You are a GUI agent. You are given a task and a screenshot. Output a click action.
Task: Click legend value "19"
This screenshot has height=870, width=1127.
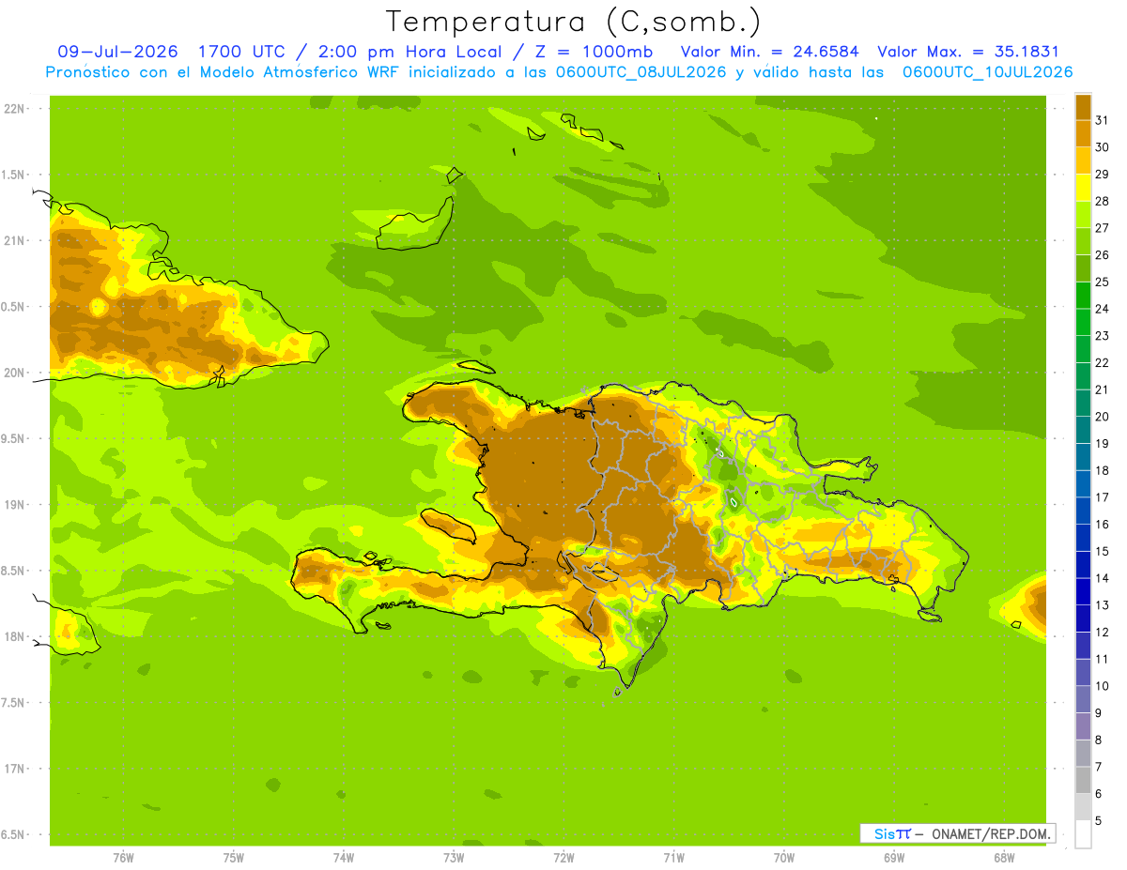pyautogui.click(x=1102, y=444)
